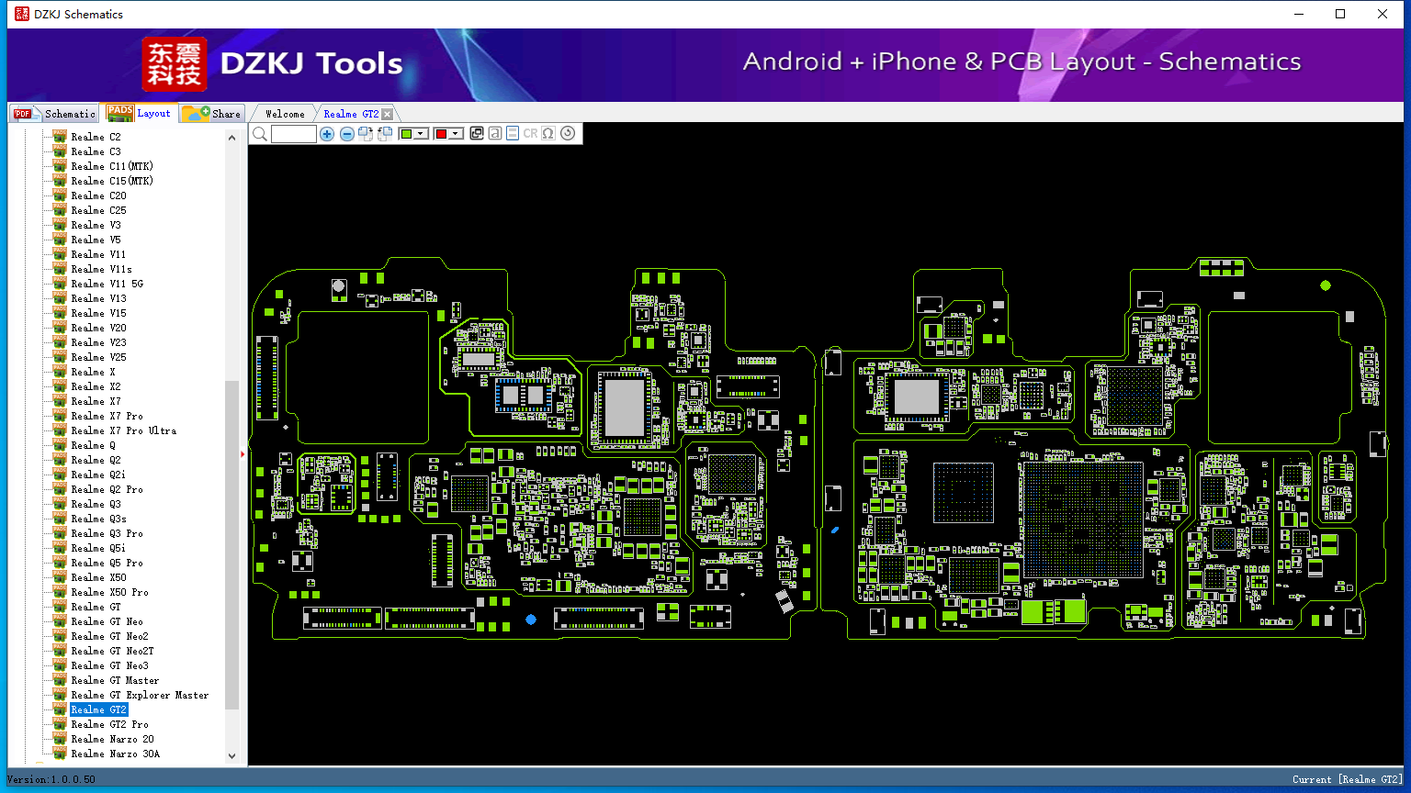Click the device list scrollbar up arrow
This screenshot has width=1411, height=793.
[231, 138]
